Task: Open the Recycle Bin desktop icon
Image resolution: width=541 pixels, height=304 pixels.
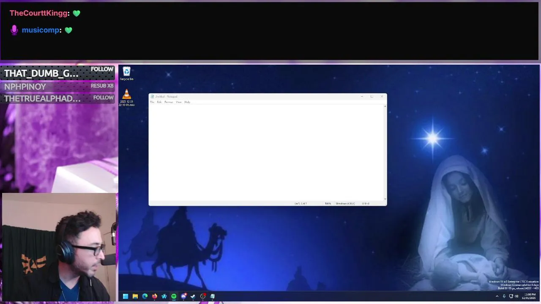Action: [x=126, y=73]
